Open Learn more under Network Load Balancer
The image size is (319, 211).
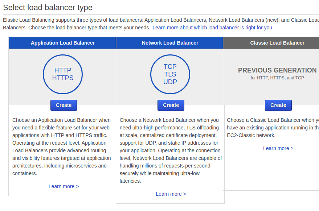click(171, 194)
